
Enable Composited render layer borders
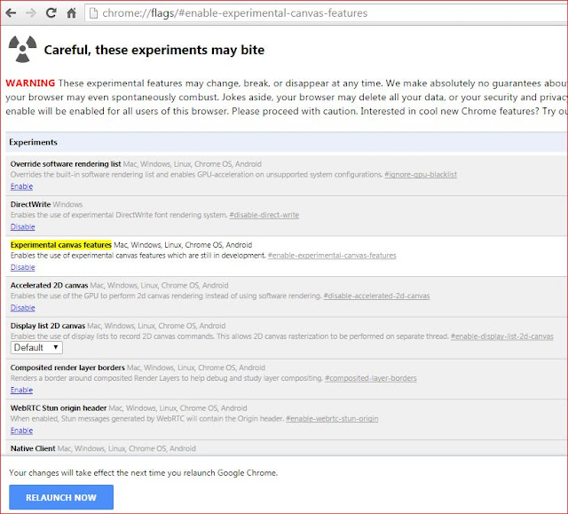(x=21, y=390)
